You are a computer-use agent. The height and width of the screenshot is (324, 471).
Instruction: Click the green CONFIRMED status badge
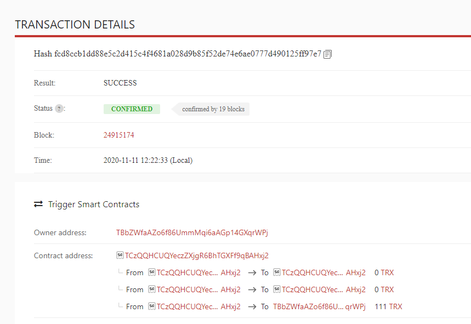point(132,109)
